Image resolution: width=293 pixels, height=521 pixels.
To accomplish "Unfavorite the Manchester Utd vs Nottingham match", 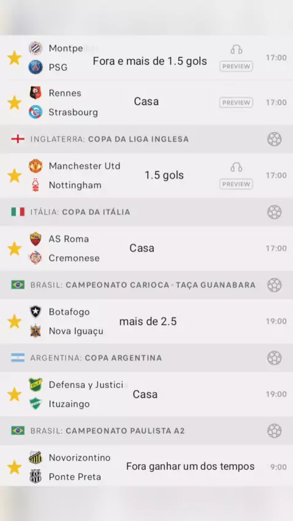I will 14,176.
